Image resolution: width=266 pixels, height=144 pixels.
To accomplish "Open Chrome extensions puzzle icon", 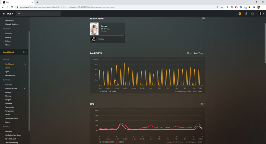I will (x=254, y=7).
